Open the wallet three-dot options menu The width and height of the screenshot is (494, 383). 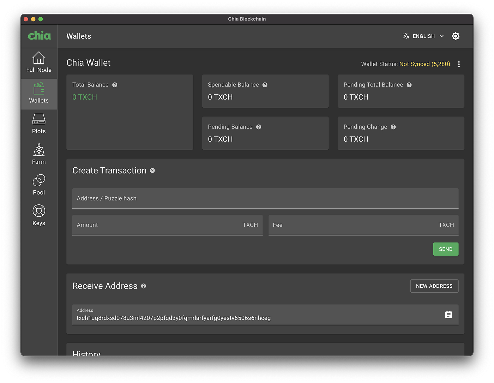[459, 64]
